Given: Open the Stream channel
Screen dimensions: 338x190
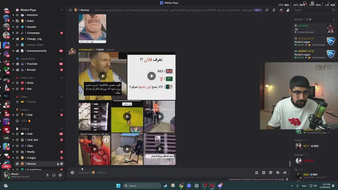Looking at the screenshot, I should point(39,70).
